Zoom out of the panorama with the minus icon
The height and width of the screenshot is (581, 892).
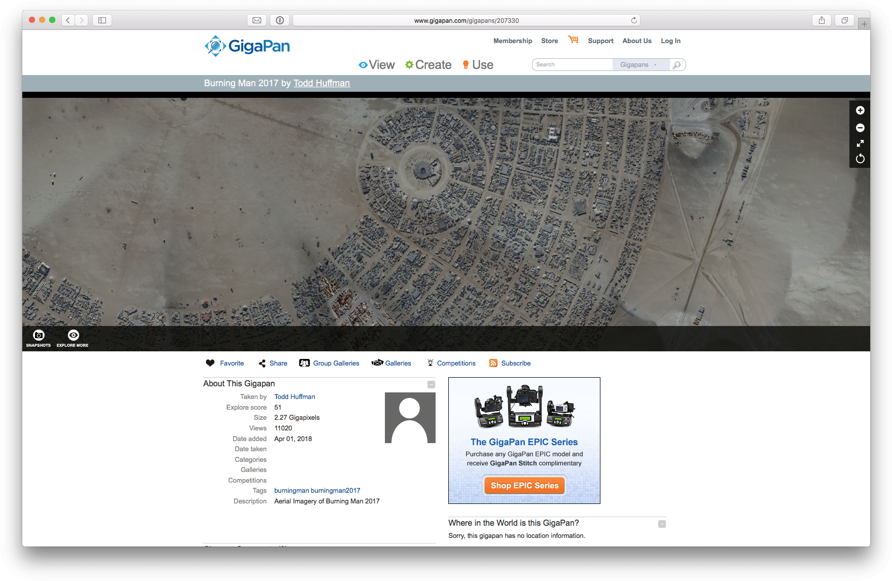pyautogui.click(x=860, y=128)
